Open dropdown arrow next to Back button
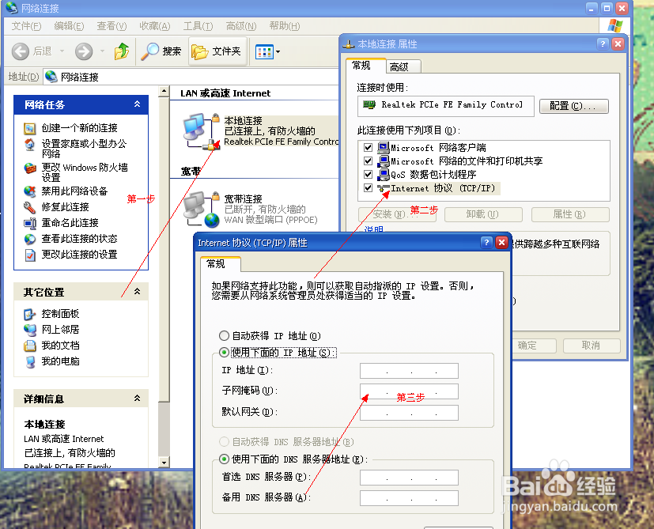This screenshot has width=654, height=529. 62,51
